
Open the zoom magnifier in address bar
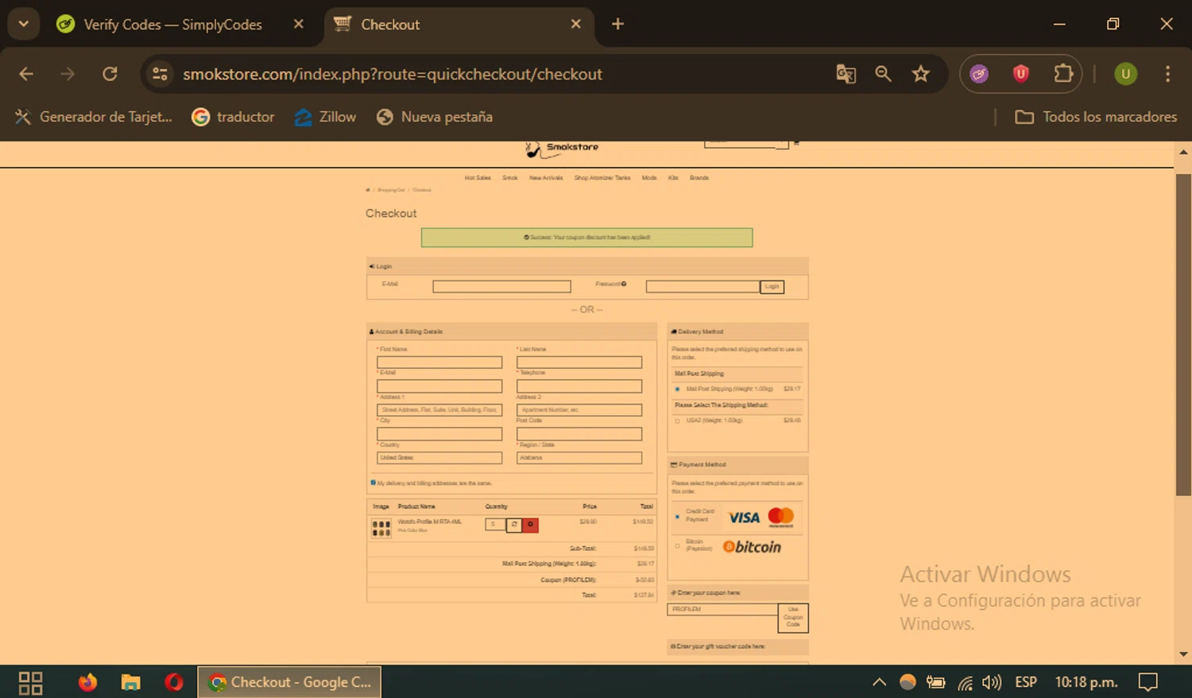pyautogui.click(x=883, y=74)
